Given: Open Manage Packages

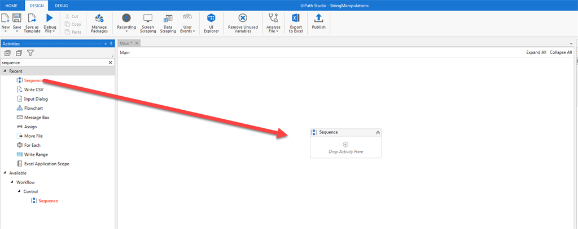Looking at the screenshot, I should (x=99, y=24).
